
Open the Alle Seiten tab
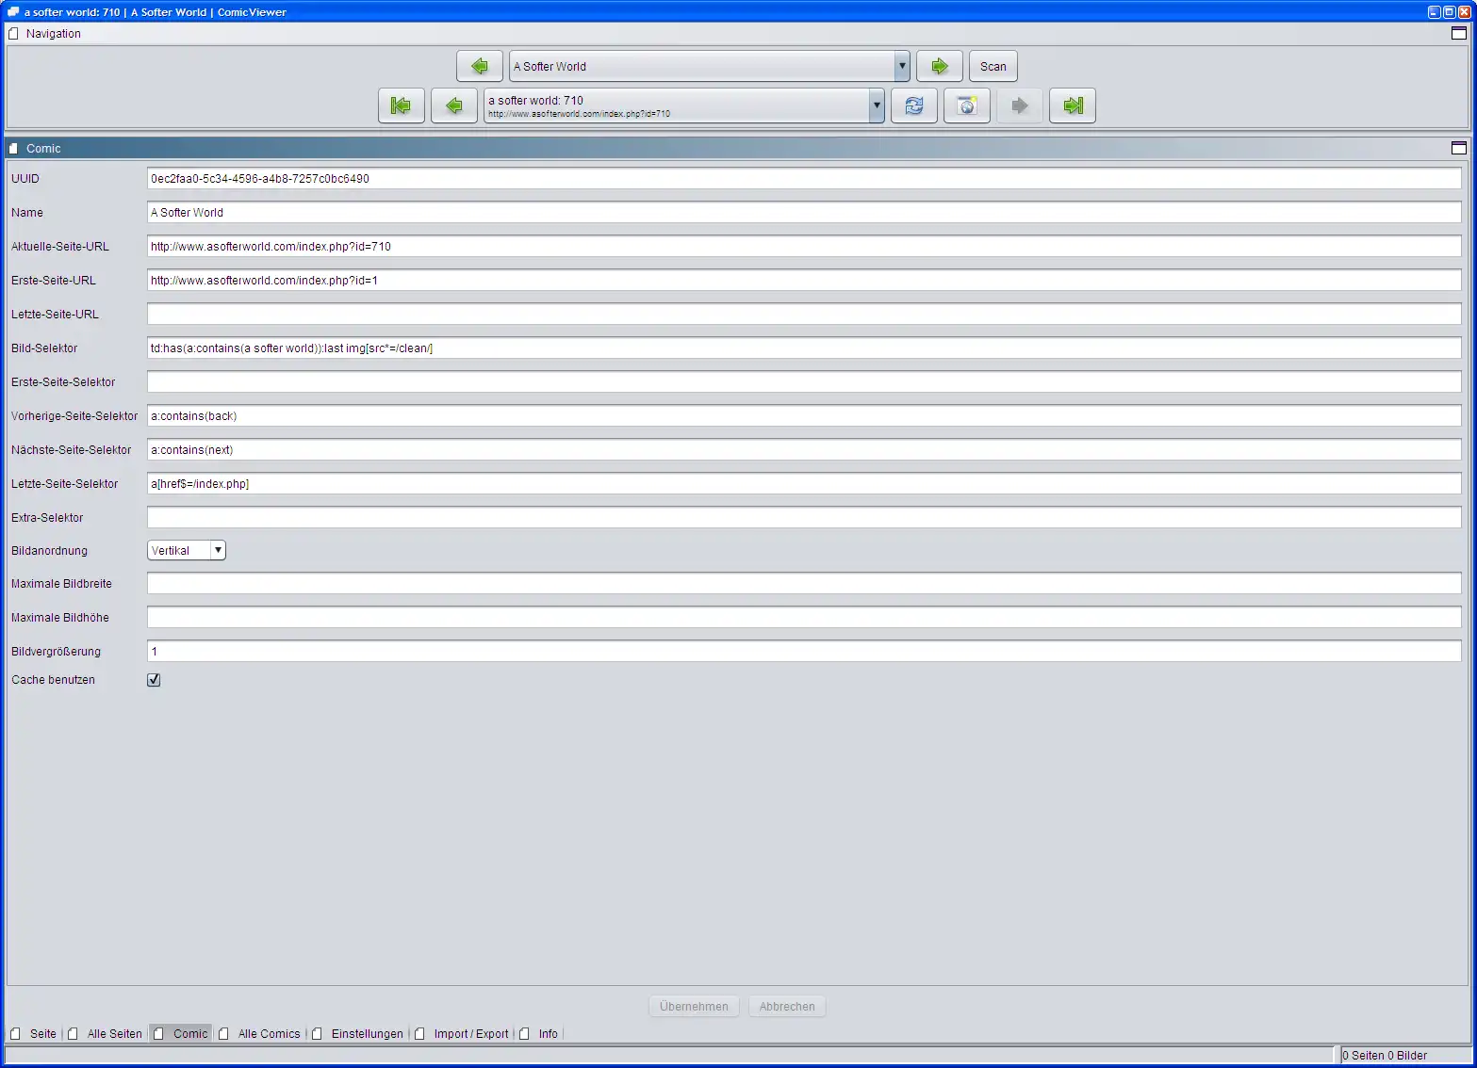[x=106, y=1033]
